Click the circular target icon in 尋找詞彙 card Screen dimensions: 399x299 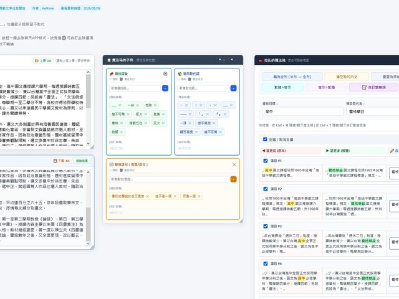[x=165, y=74]
